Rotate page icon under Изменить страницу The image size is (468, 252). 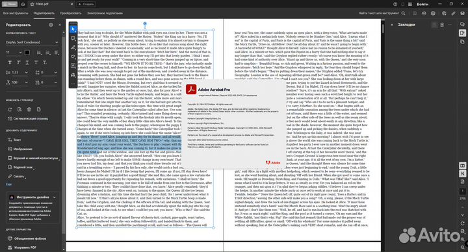[10, 110]
